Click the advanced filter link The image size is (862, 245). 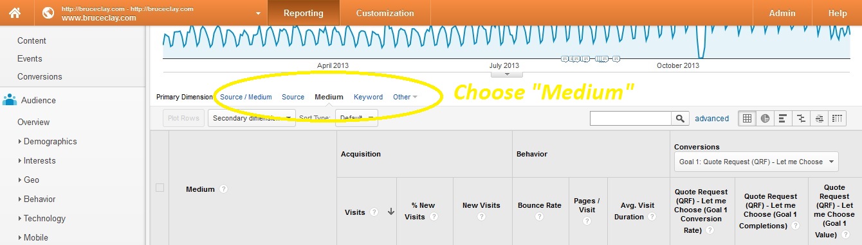[712, 118]
